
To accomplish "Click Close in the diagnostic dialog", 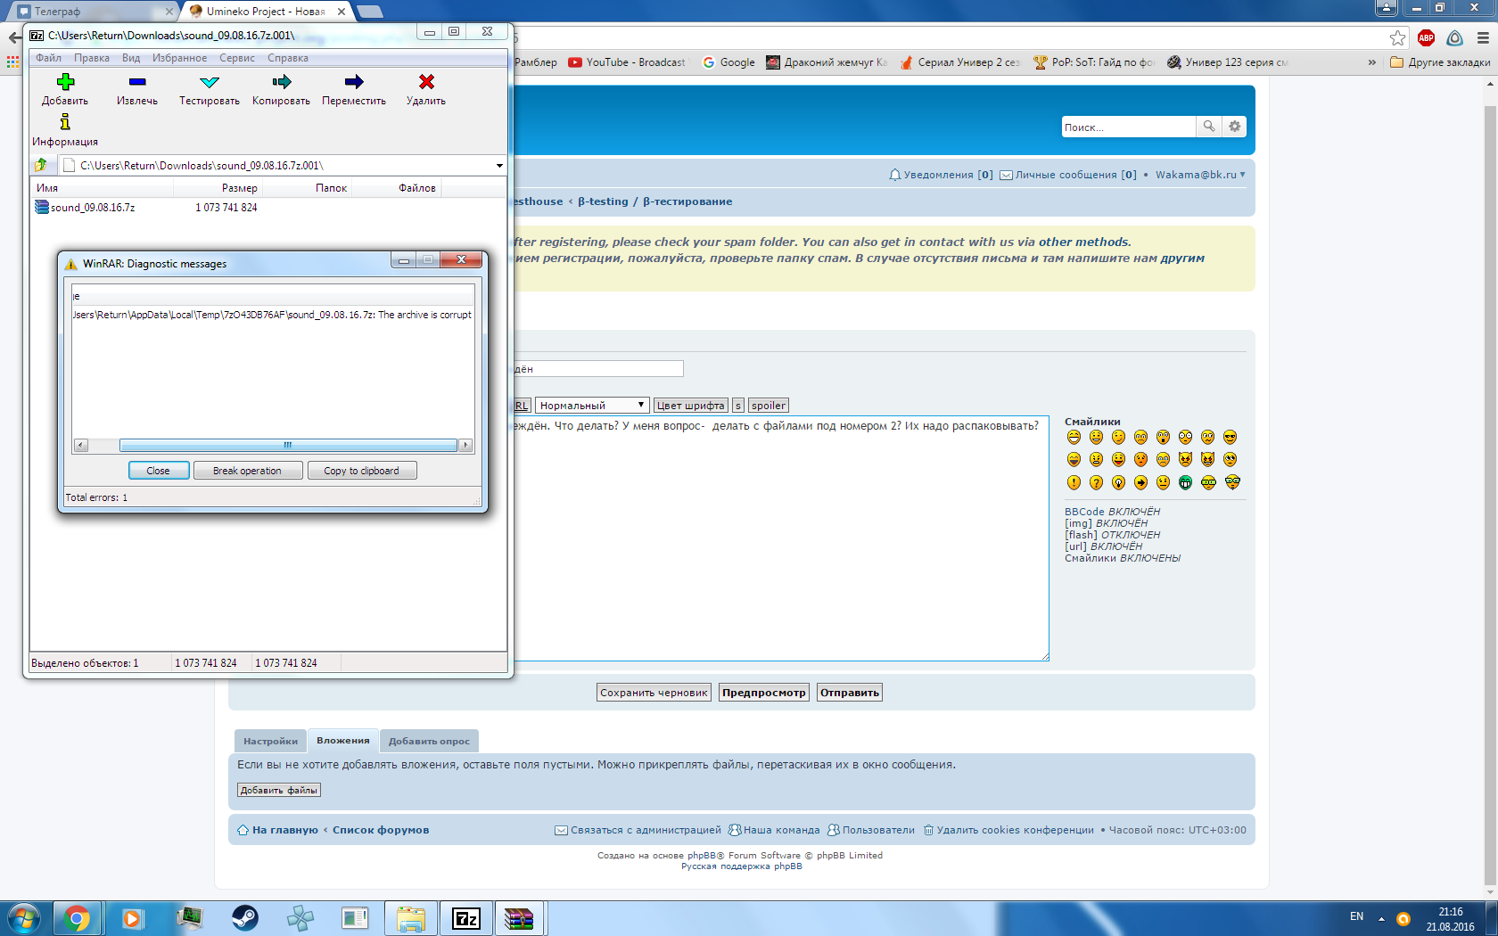I will click(x=158, y=471).
